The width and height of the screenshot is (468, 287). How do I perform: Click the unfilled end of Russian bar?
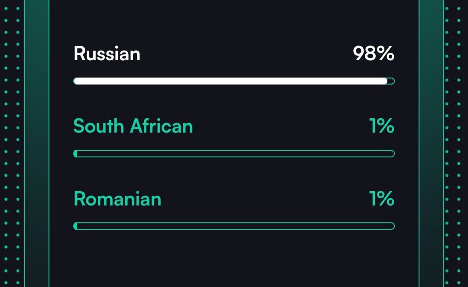point(391,81)
